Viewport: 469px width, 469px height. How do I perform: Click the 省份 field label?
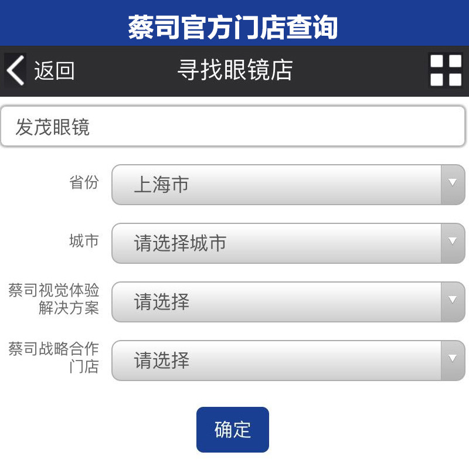click(84, 182)
